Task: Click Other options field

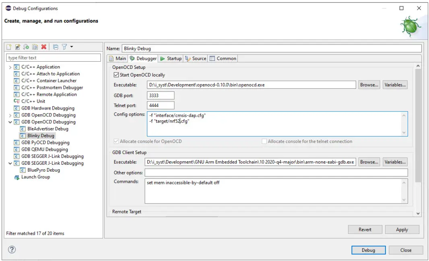Action: tap(276, 172)
